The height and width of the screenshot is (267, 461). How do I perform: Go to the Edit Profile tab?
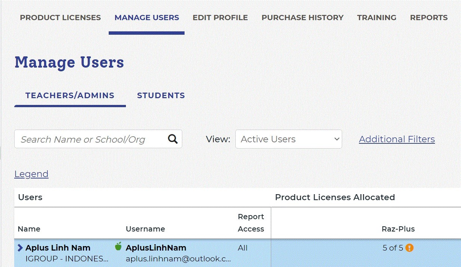pos(220,18)
